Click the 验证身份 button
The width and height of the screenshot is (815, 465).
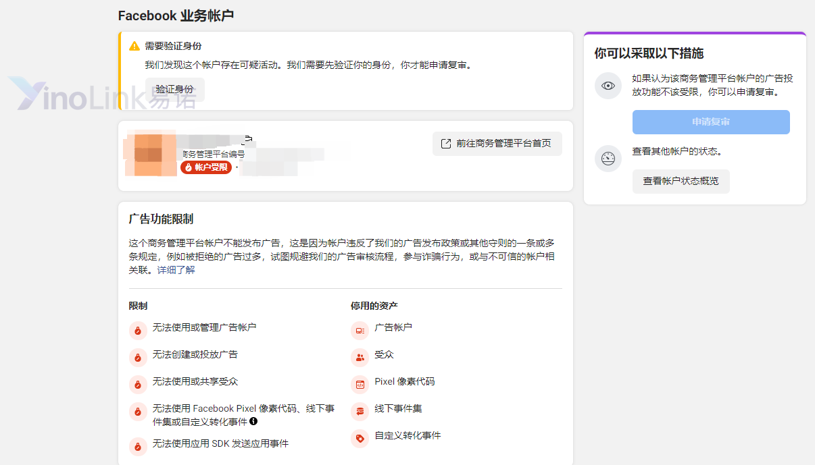(175, 89)
